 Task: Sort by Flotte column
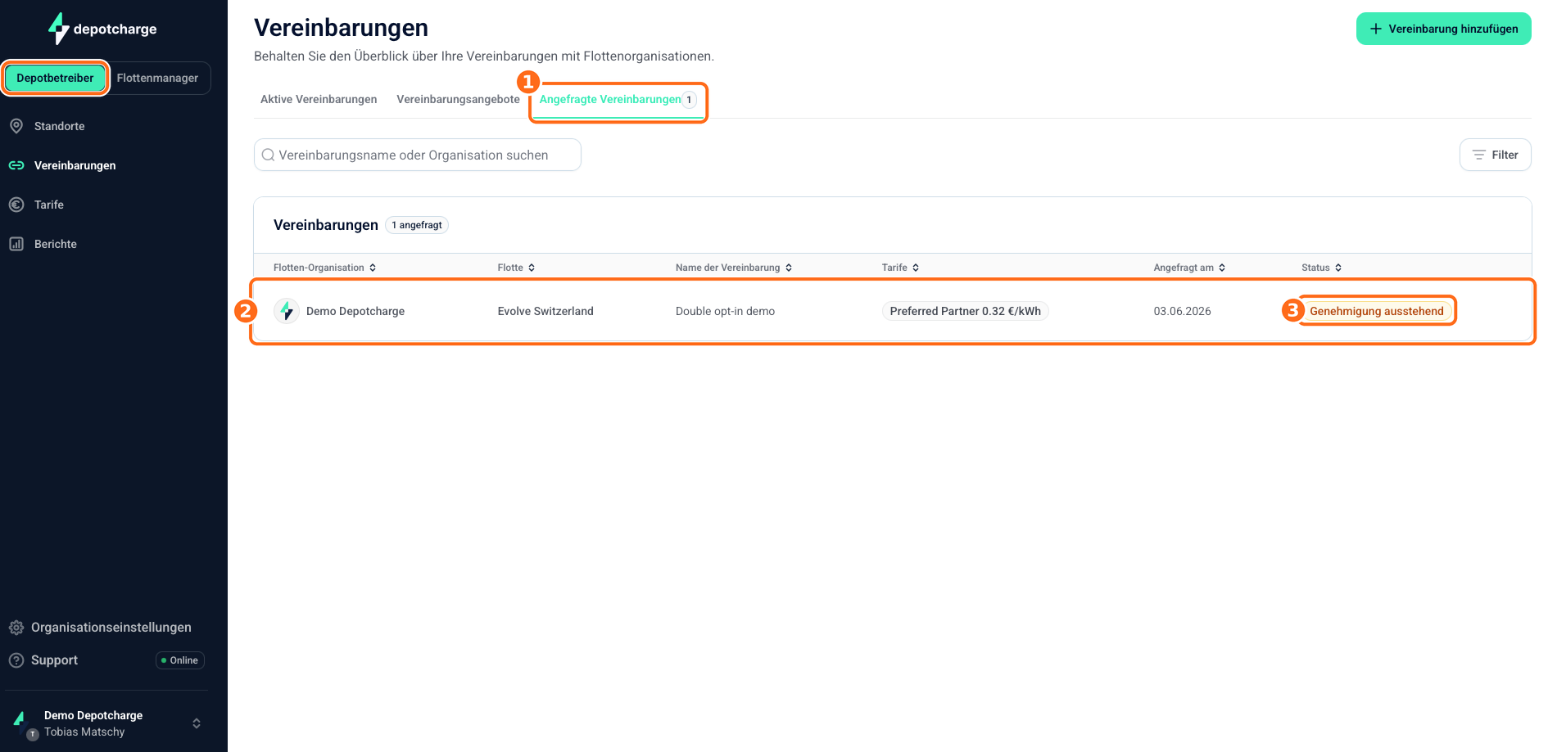point(516,268)
